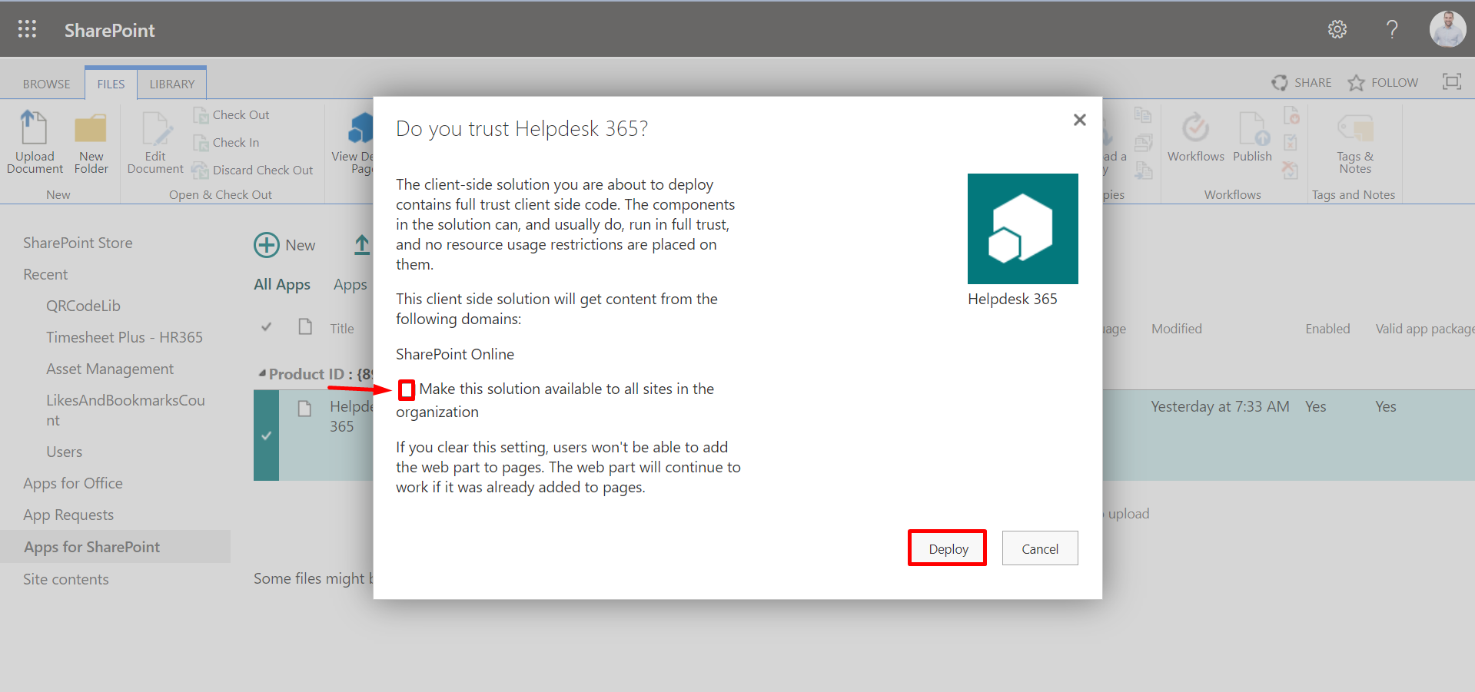Toggle the Helpdesk 365 row selection checkmark
The height and width of the screenshot is (692, 1475).
tap(266, 435)
